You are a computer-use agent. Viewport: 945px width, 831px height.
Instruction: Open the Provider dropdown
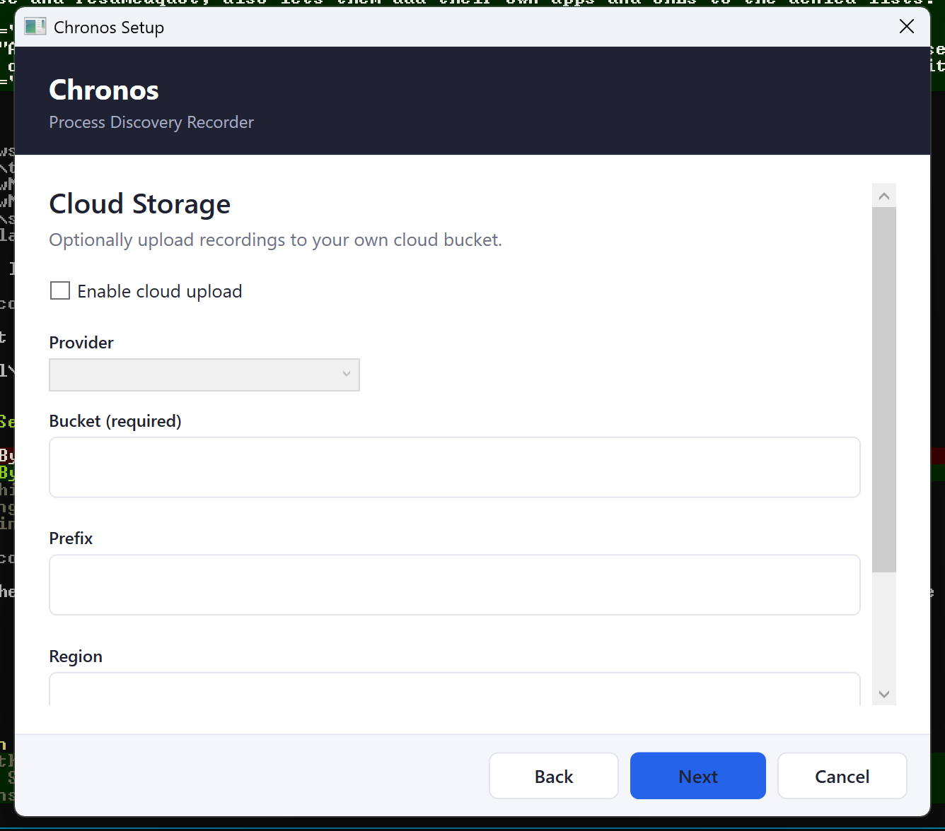[204, 375]
